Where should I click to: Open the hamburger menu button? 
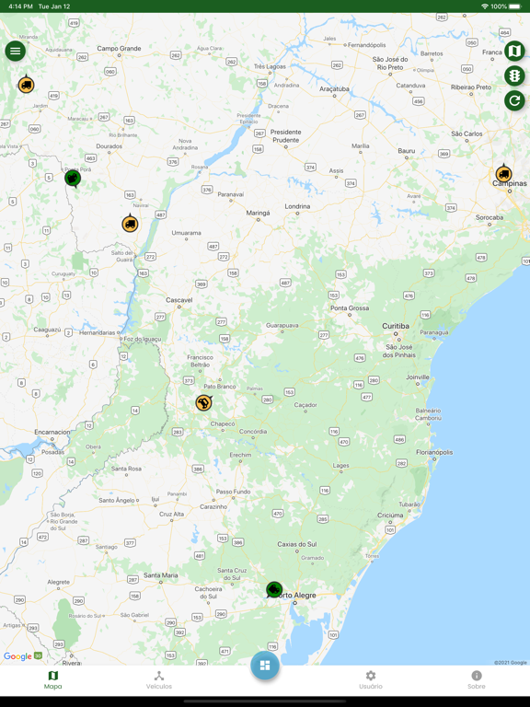pyautogui.click(x=15, y=51)
